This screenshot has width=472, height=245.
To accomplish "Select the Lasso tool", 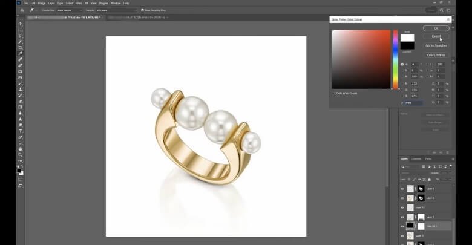I will (x=20, y=36).
